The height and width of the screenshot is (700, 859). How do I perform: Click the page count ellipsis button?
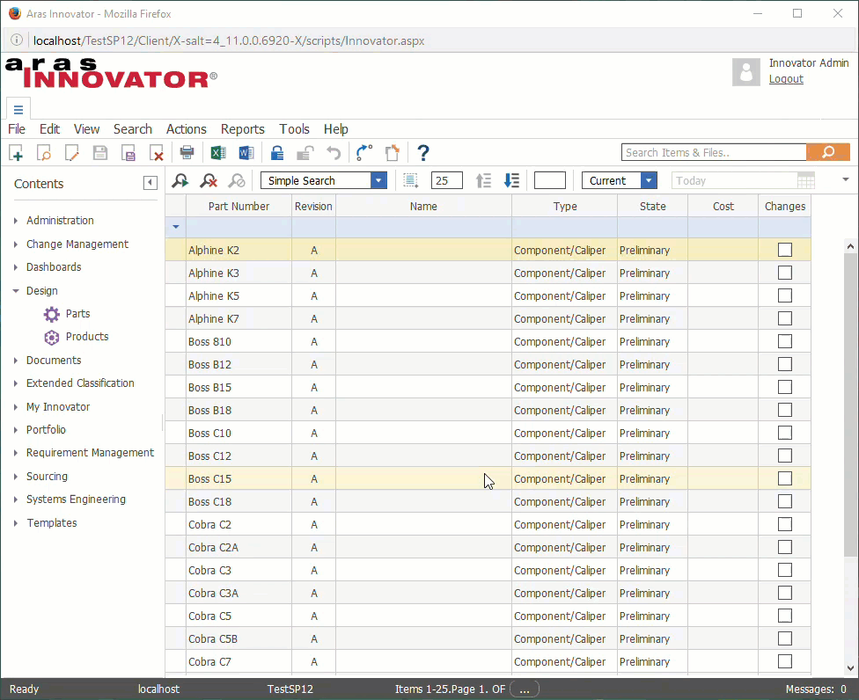coord(525,689)
